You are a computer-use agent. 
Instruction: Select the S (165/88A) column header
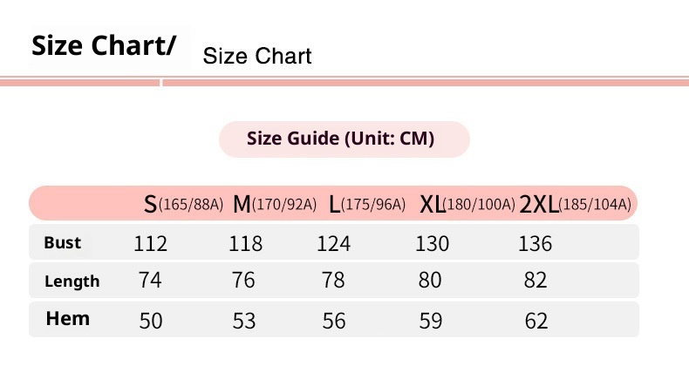coord(184,204)
